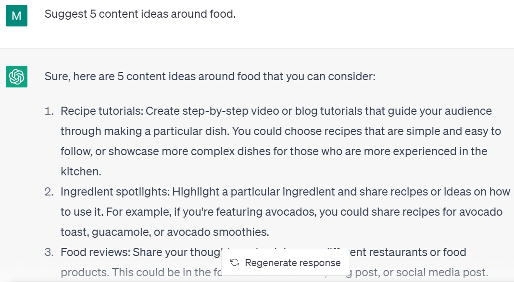The width and height of the screenshot is (514, 282).
Task: Select list number "2." marker
Action: coord(50,192)
